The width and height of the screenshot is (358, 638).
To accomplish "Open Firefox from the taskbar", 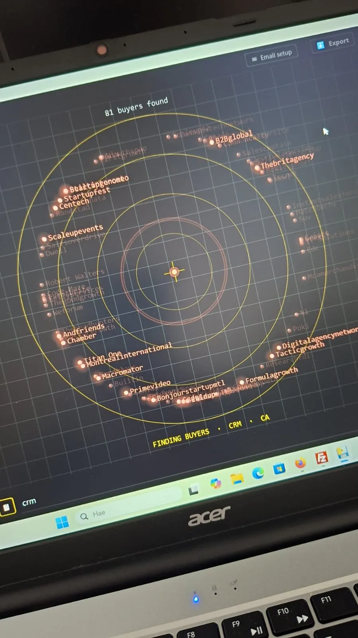I will pyautogui.click(x=300, y=463).
